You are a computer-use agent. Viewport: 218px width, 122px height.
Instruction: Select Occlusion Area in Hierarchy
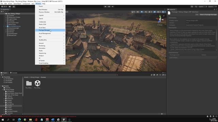(x=14, y=23)
